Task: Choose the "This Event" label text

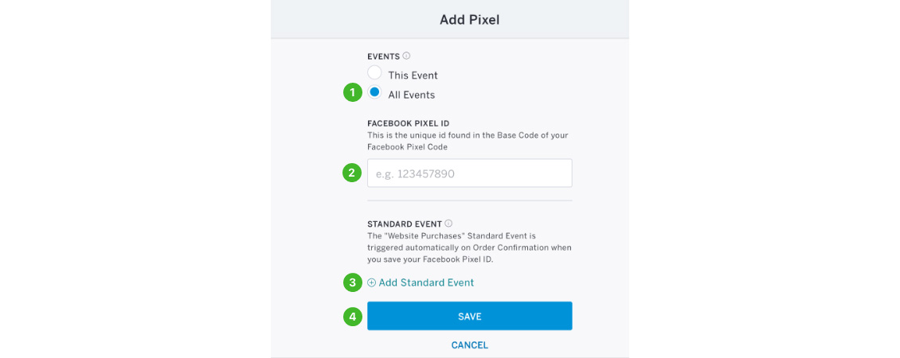Action: (413, 75)
